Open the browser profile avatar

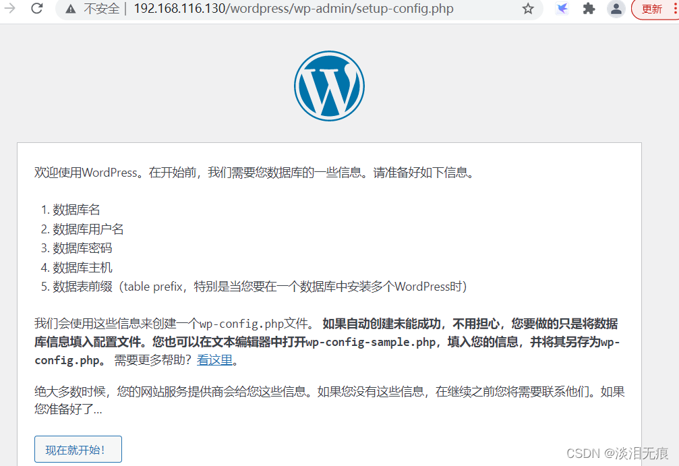[x=616, y=9]
